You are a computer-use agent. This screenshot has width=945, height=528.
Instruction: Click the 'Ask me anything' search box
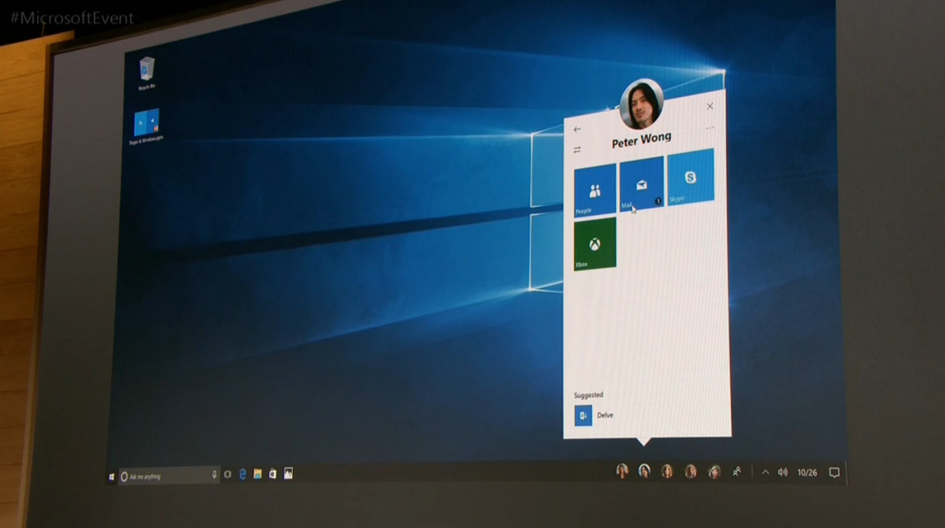[169, 475]
